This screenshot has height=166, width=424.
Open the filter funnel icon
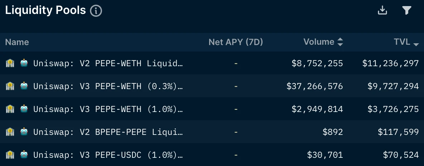(x=407, y=10)
